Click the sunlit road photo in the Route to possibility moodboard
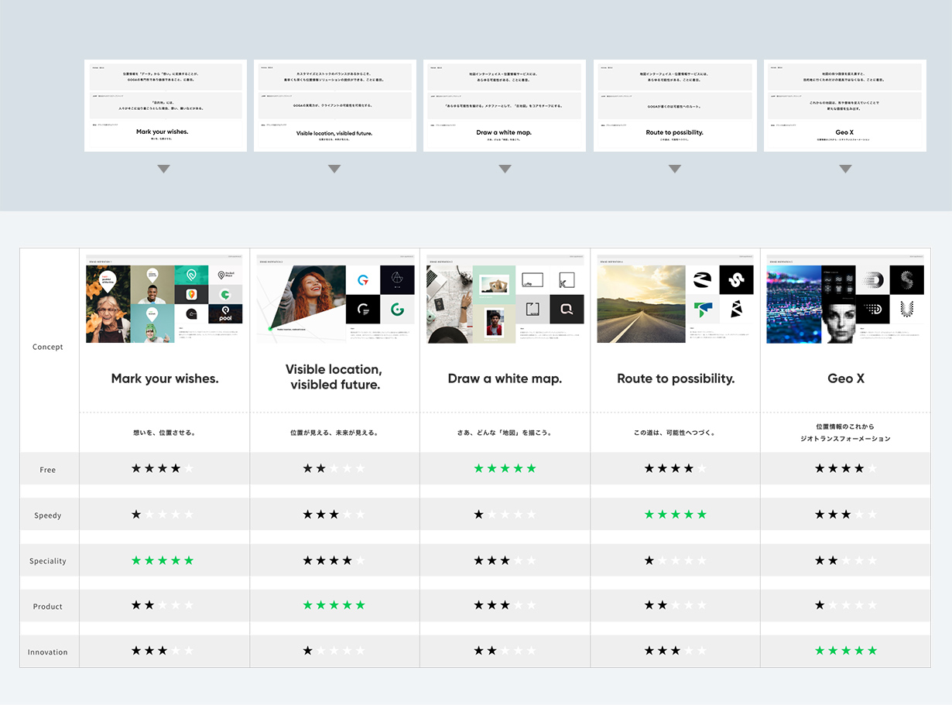Screen dimensions: 952x705 point(641,304)
